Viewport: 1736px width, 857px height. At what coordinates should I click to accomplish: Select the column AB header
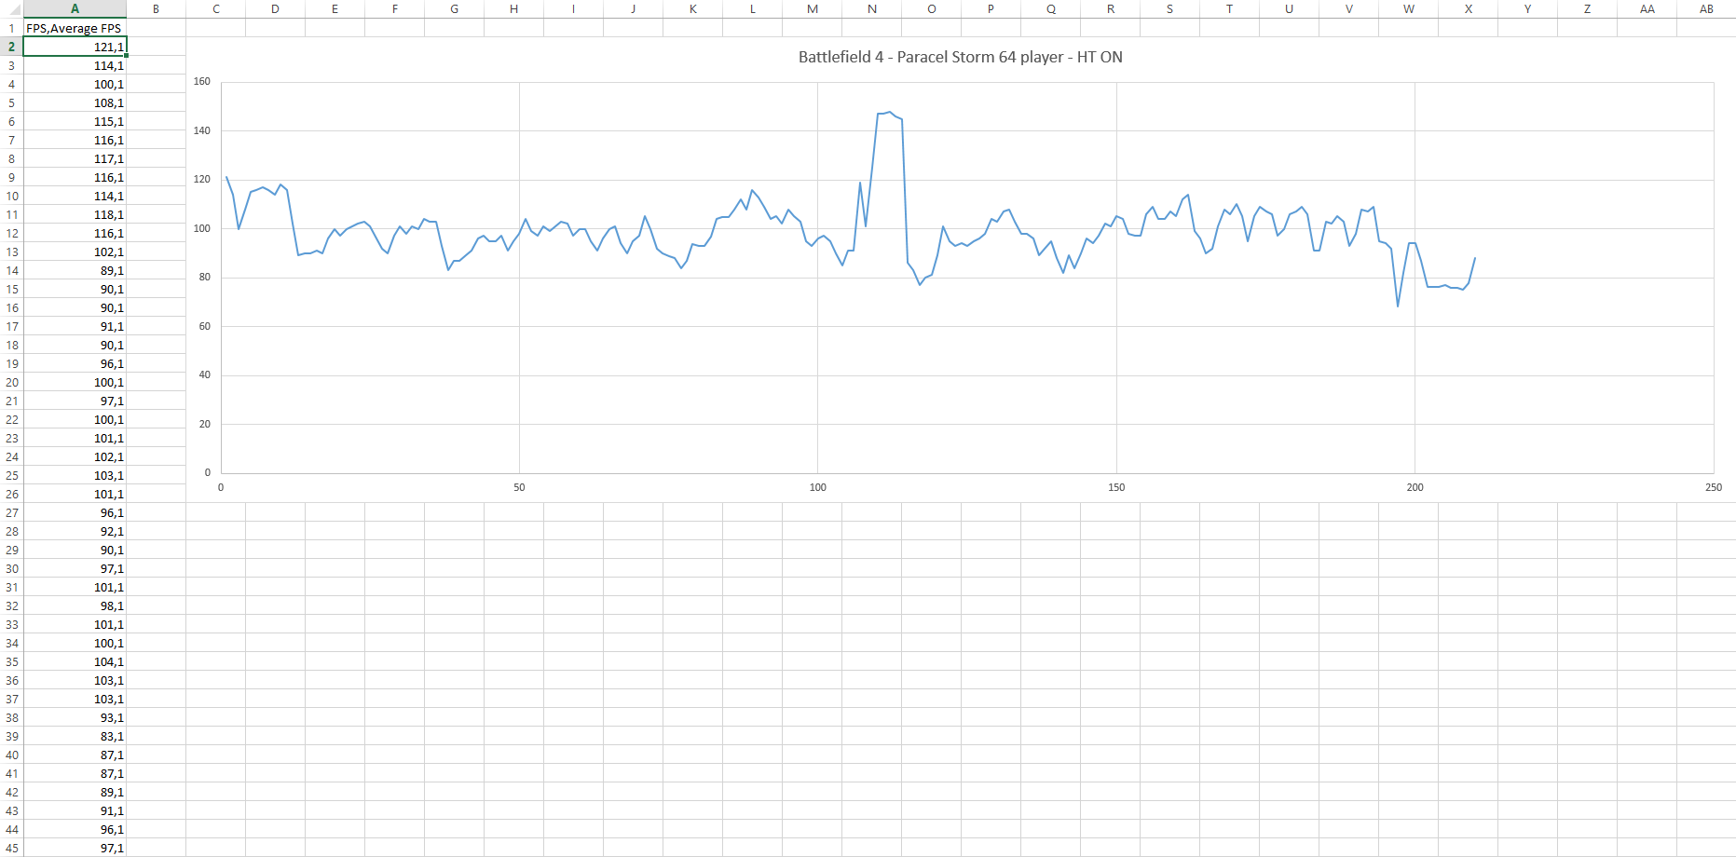[1706, 8]
